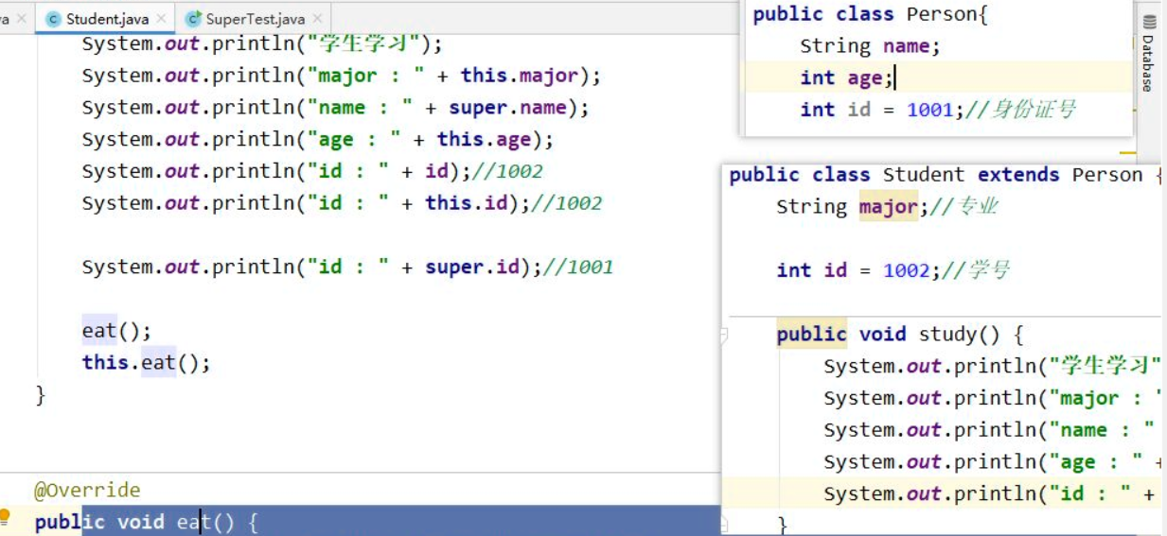This screenshot has height=536, width=1167.
Task: Click the value 1002 in "int id = 1002"
Action: (907, 271)
